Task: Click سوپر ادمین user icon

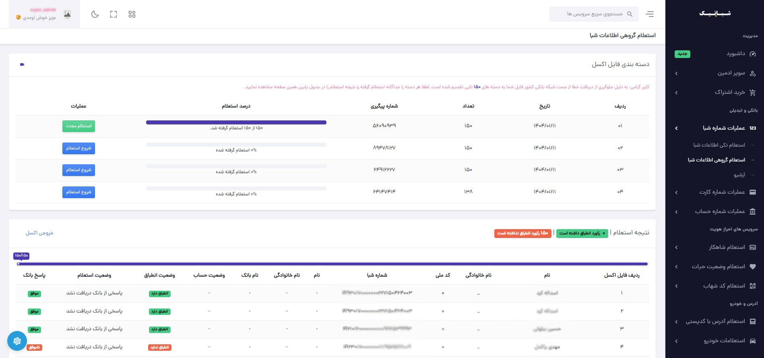Action: [753, 73]
